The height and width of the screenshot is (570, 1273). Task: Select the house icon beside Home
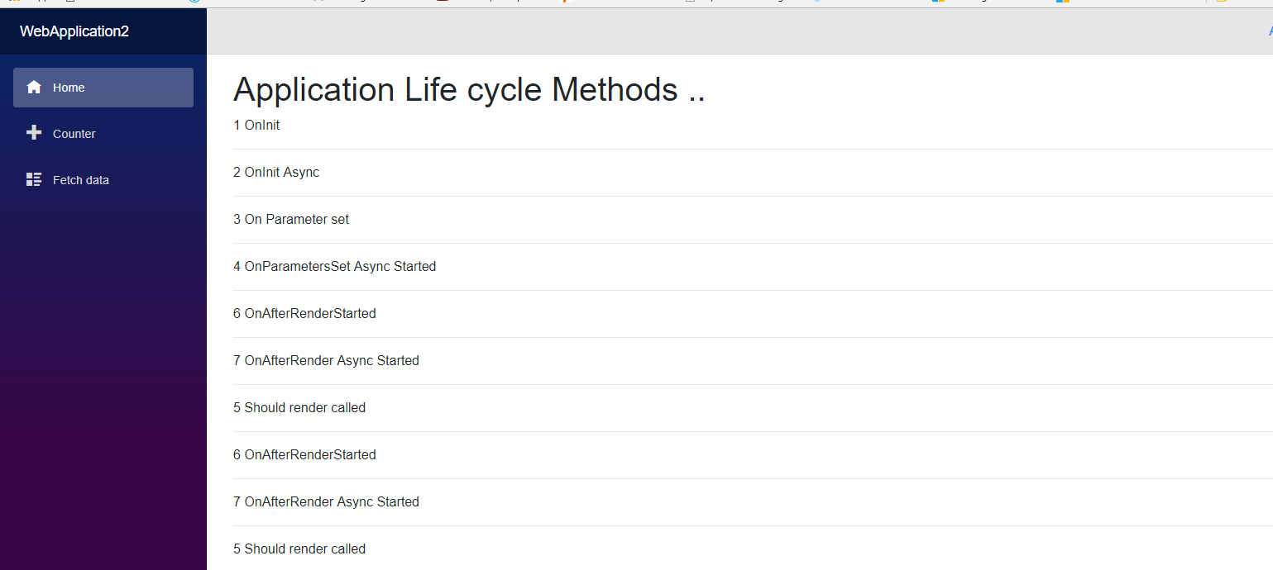pos(34,87)
